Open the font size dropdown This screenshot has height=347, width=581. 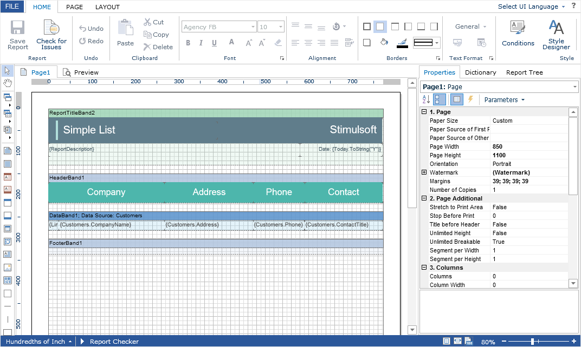[x=281, y=26]
